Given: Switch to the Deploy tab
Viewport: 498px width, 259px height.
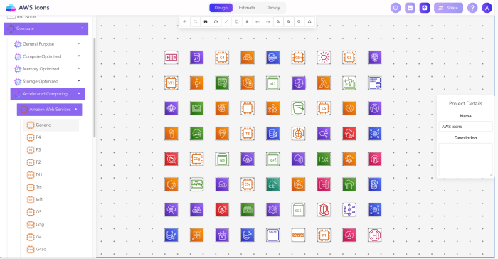Looking at the screenshot, I should [x=273, y=8].
